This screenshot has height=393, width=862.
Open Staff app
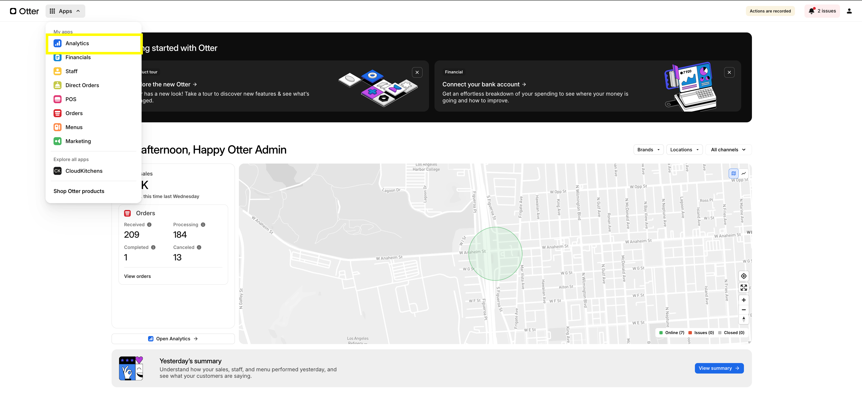coord(94,71)
